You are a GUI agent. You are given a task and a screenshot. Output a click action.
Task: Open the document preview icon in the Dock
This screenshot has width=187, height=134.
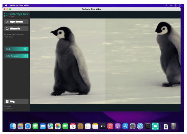coord(166,127)
